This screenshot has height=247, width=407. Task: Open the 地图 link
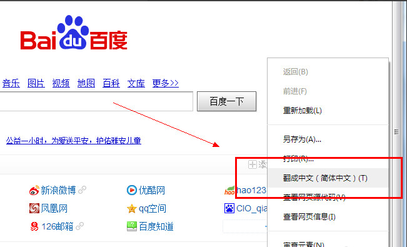tap(86, 83)
